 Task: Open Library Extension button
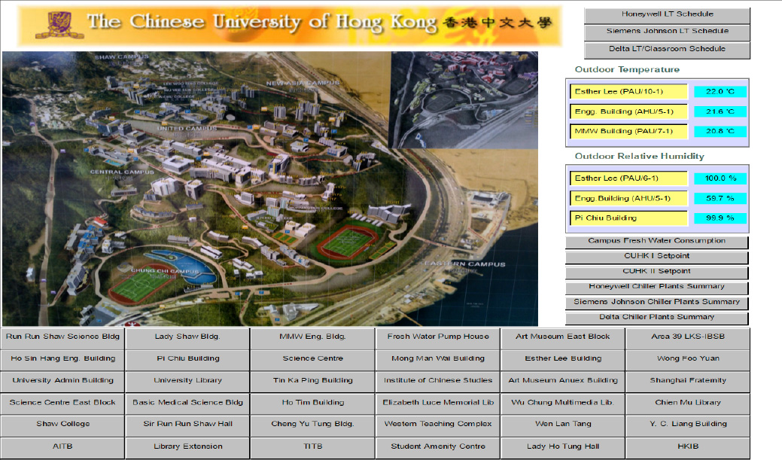[187, 448]
